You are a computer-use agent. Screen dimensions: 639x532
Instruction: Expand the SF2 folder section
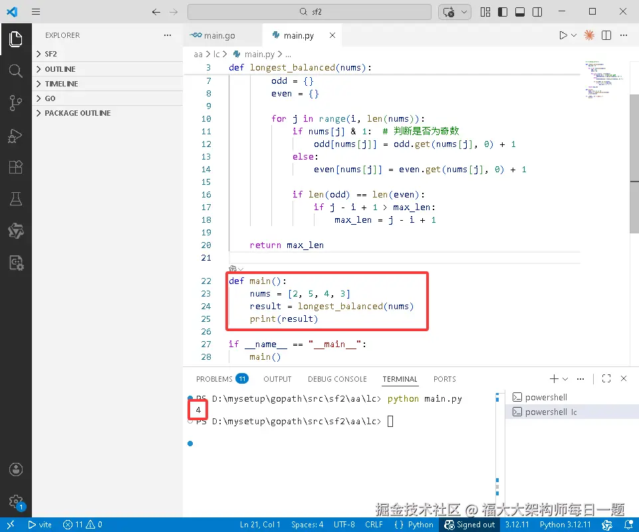pyautogui.click(x=107, y=54)
